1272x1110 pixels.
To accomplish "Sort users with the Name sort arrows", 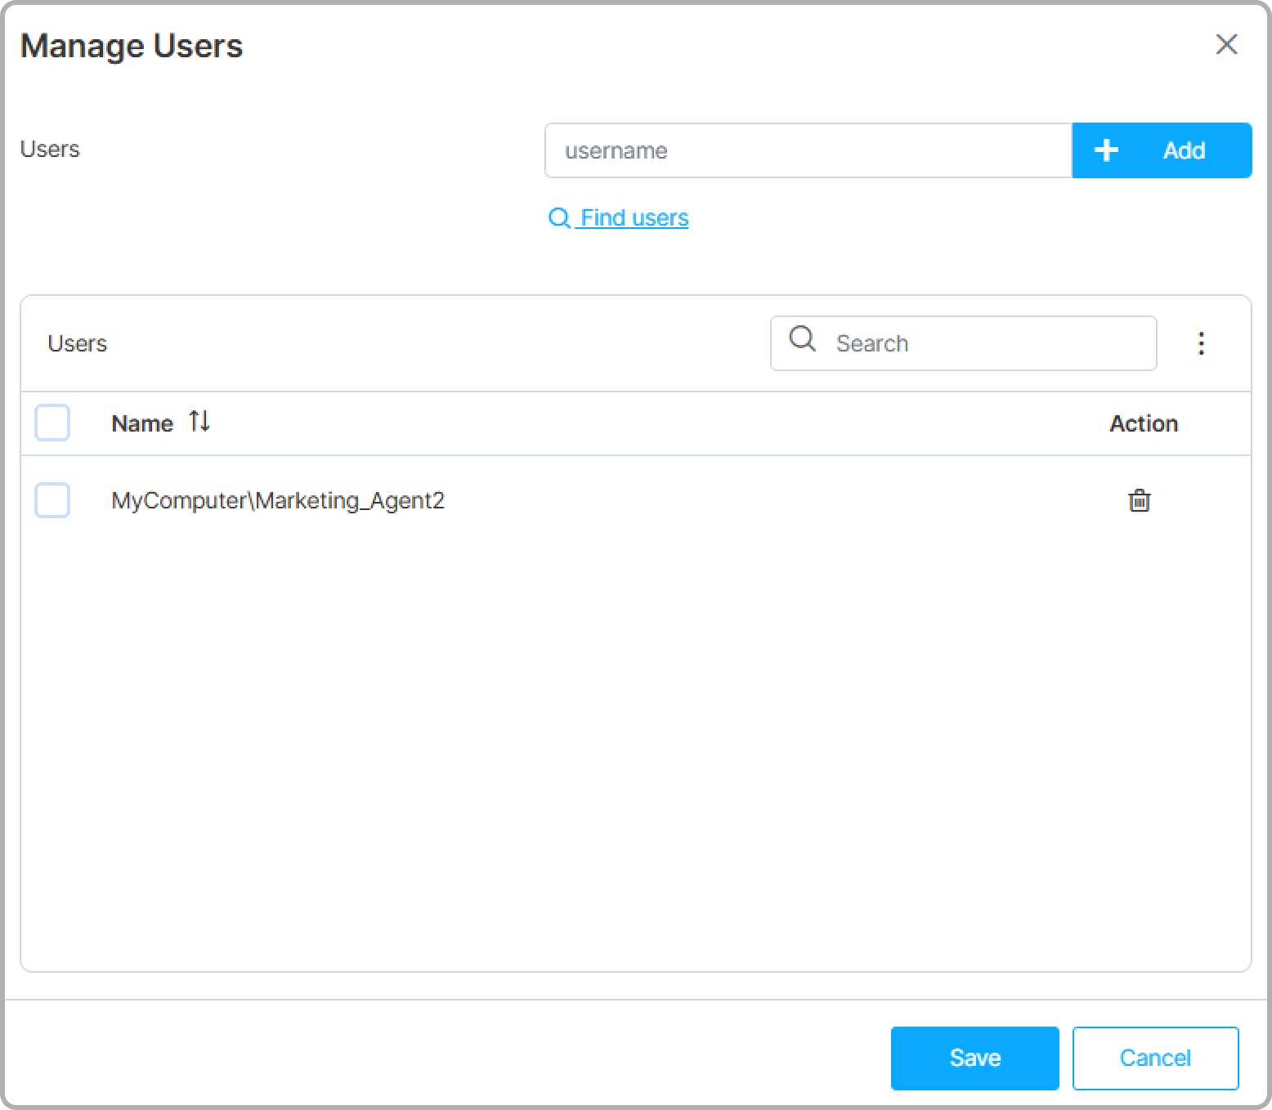I will (199, 422).
